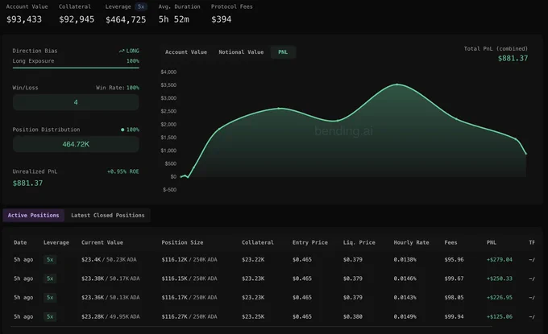The width and height of the screenshot is (548, 334).
Task: Click the Current Value column header
Action: click(102, 242)
